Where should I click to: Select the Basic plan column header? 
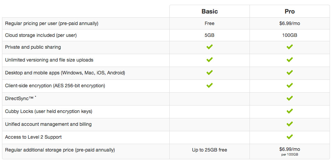point(210,11)
